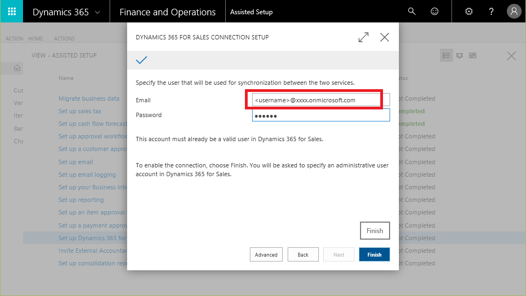Image resolution: width=526 pixels, height=296 pixels.
Task: Click the Email input field
Action: click(321, 100)
